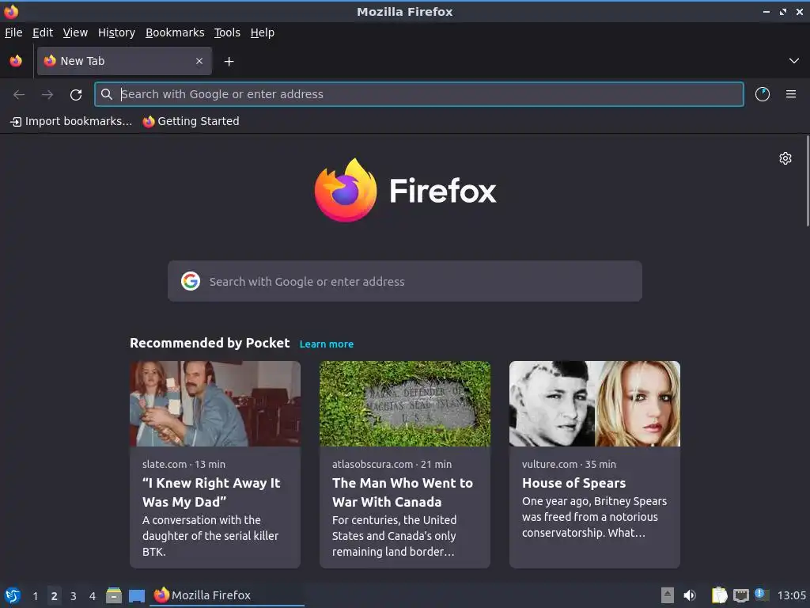Image resolution: width=810 pixels, height=608 pixels.
Task: Open the removable media eject tray icon
Action: pyautogui.click(x=668, y=595)
